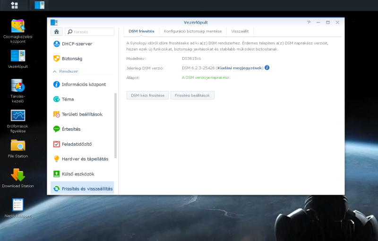378x241 pixels.
Task: Click the Keresés search field
Action: (x=89, y=32)
